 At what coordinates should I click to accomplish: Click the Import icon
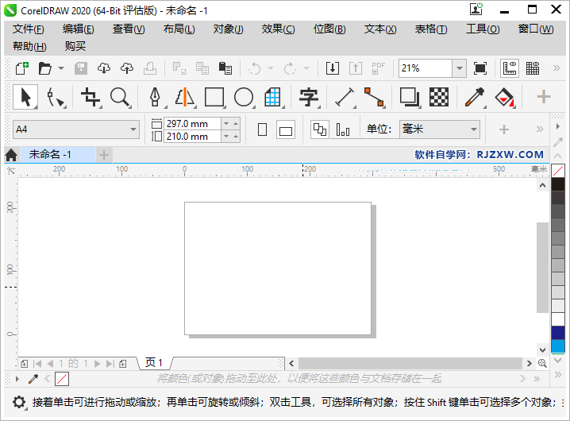pos(333,68)
